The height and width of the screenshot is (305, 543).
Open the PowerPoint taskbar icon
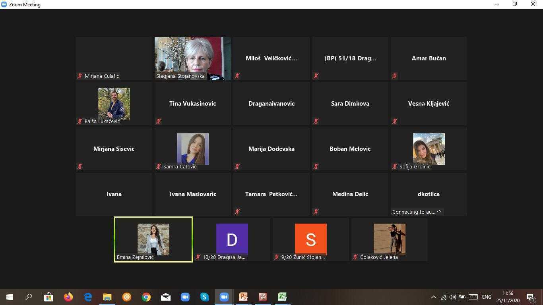[243, 297]
